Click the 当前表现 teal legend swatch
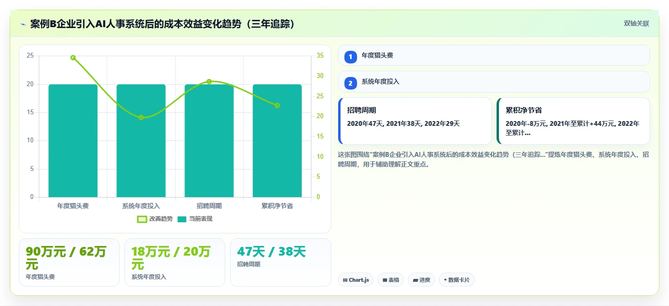Image resolution: width=669 pixels, height=306 pixels. (x=182, y=219)
